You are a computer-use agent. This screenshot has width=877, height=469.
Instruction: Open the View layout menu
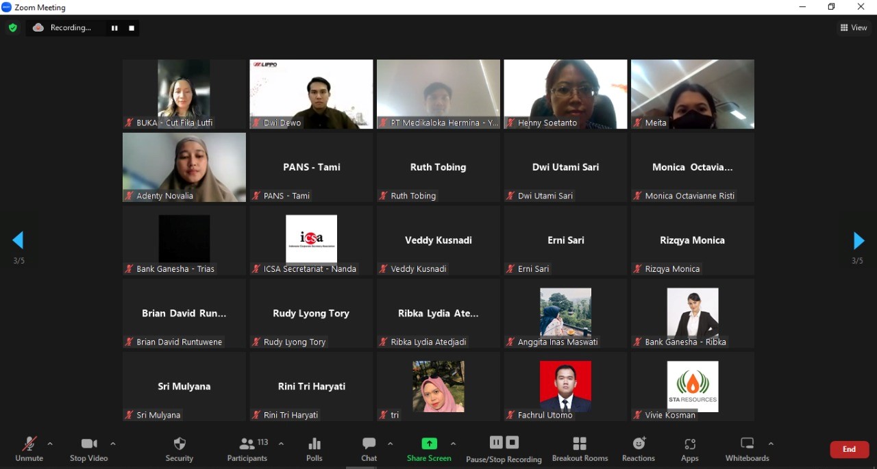coord(854,28)
